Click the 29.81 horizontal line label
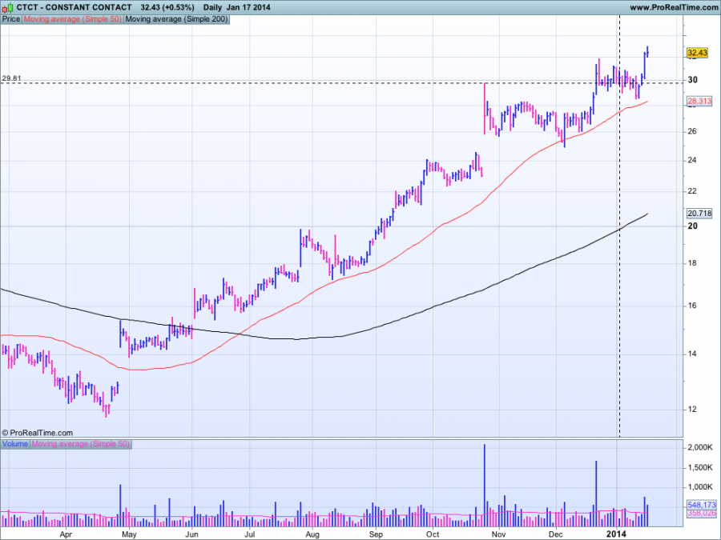 11,78
